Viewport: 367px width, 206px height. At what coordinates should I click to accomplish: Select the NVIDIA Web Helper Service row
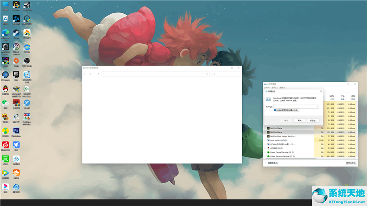pos(282,136)
